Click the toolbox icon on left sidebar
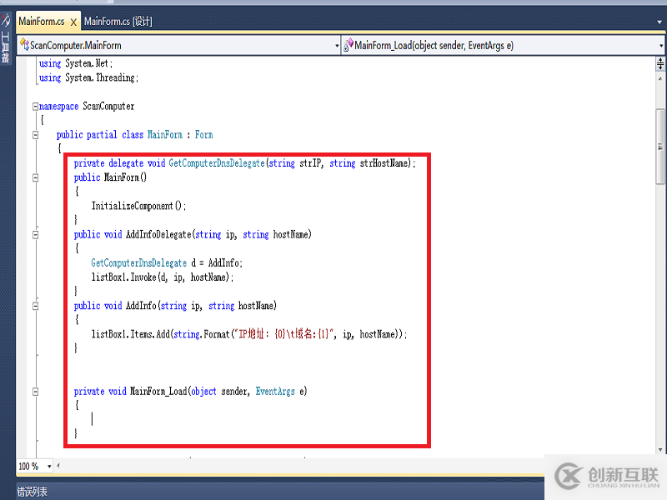 5,19
